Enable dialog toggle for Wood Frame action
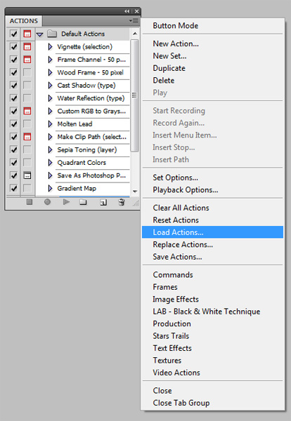 click(x=27, y=72)
